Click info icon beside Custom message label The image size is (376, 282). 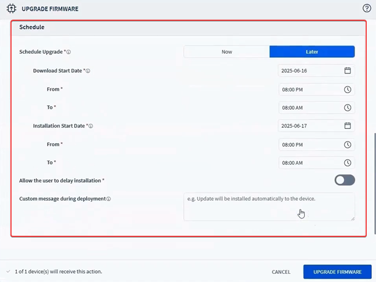coord(109,199)
